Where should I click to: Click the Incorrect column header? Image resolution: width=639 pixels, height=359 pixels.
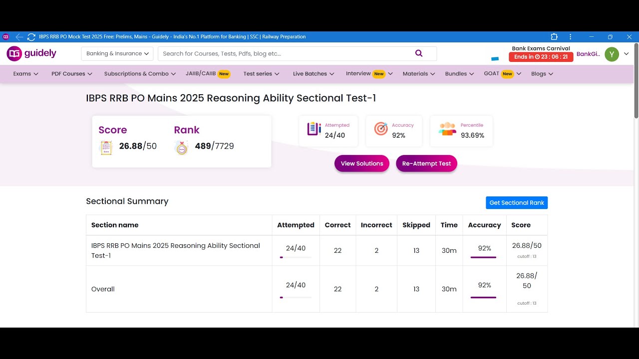[376, 225]
